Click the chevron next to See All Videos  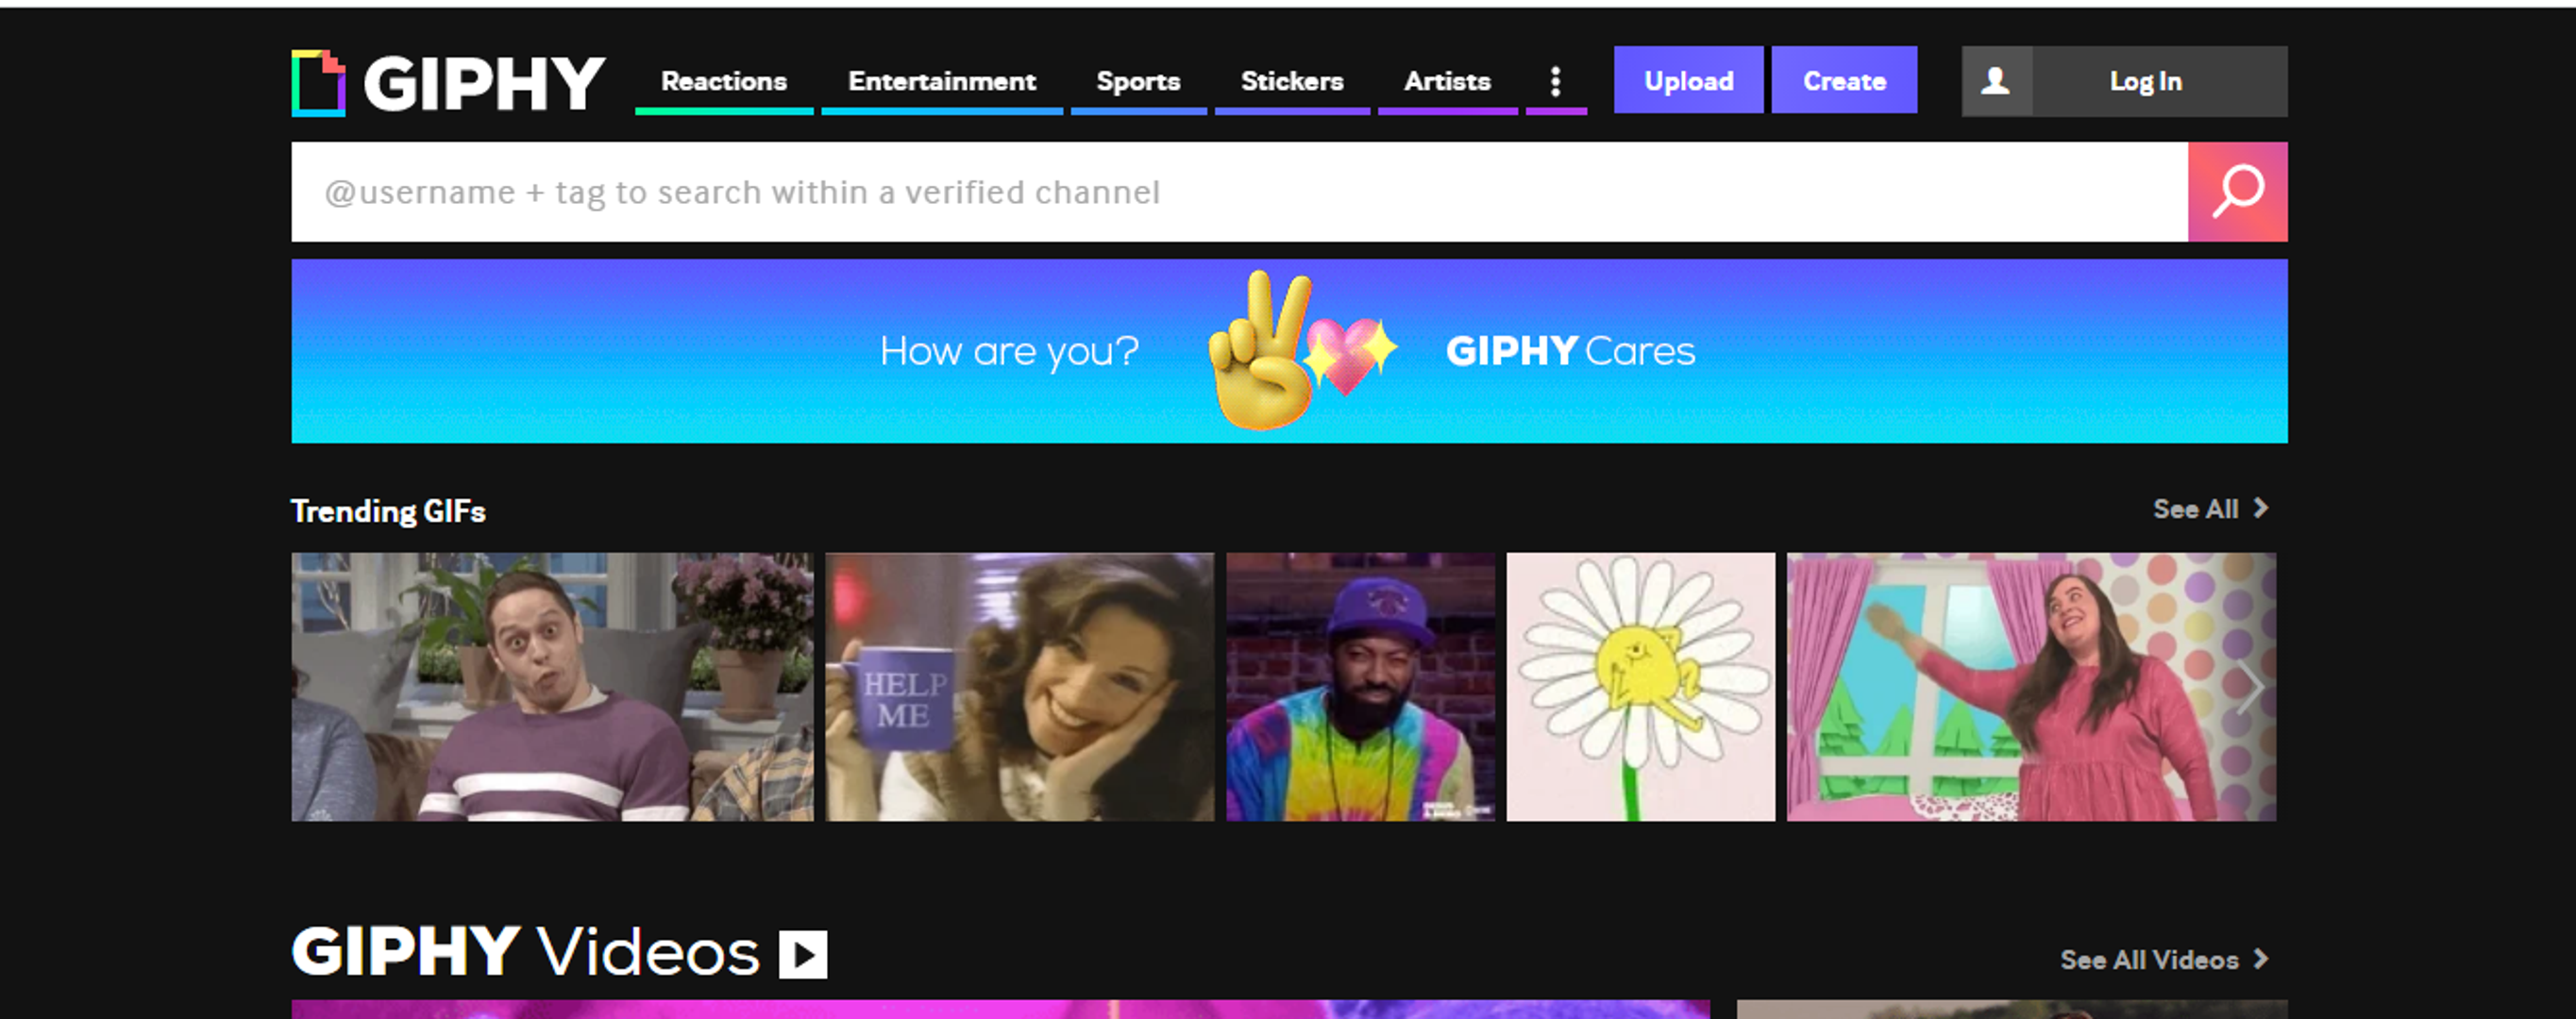pos(2260,959)
